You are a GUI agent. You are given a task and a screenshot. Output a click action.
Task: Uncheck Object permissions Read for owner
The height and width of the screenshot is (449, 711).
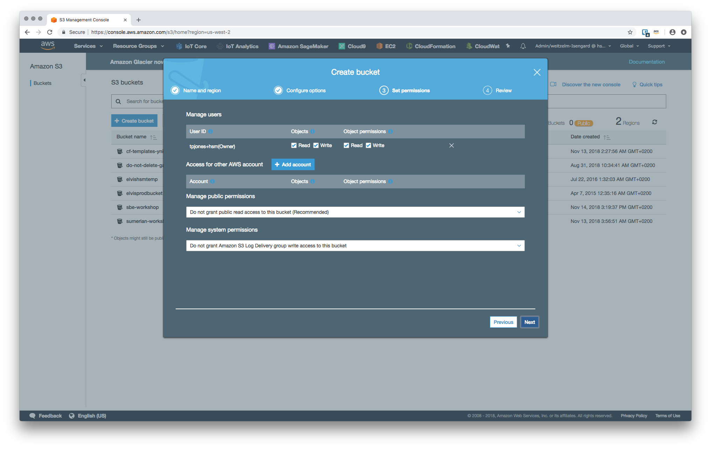pos(346,145)
